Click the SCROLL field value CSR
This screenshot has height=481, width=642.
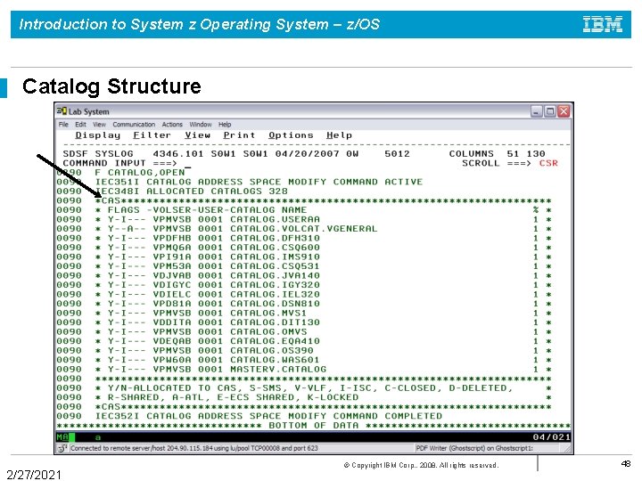coord(548,163)
